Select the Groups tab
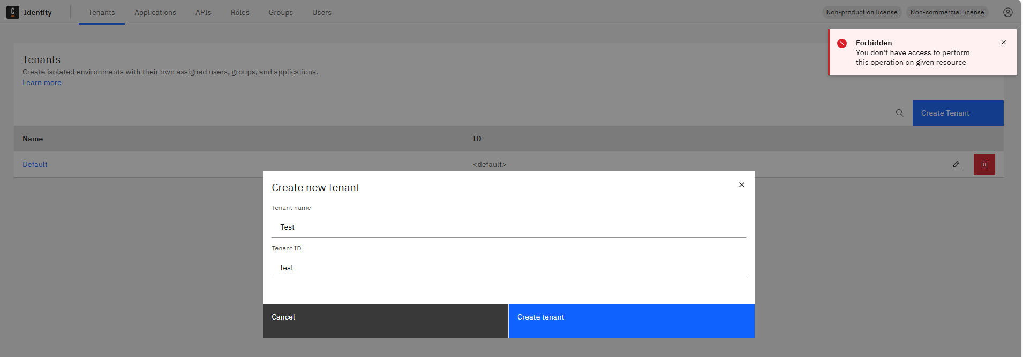 point(281,12)
